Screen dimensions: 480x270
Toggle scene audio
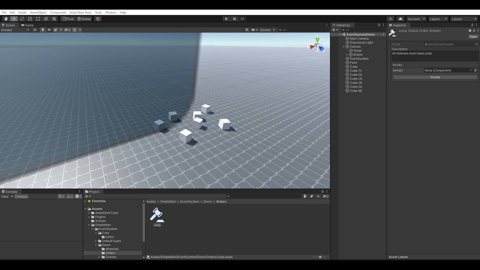coord(49,30)
